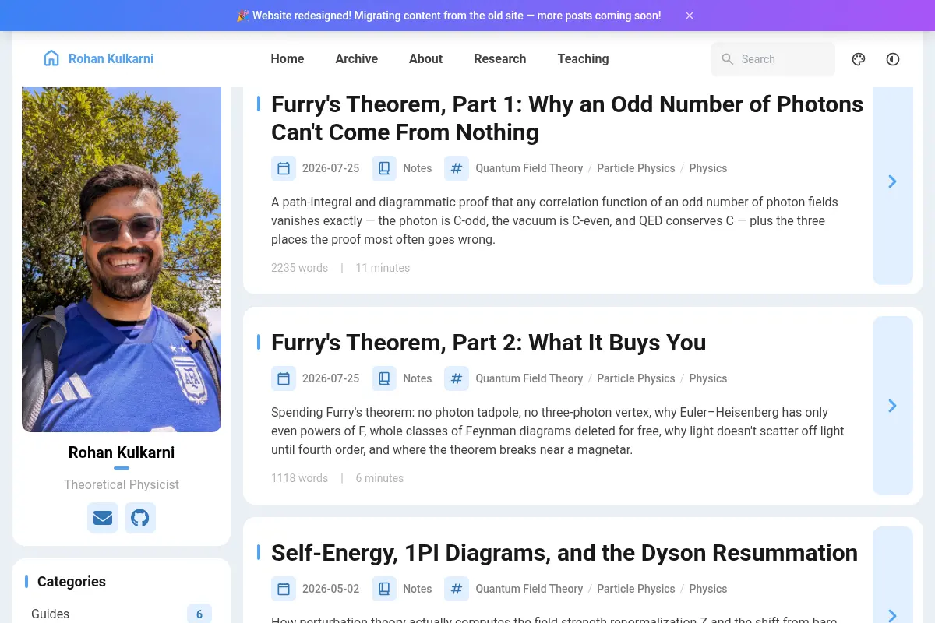Focus the Search input field
935x623 pixels.
coord(773,59)
